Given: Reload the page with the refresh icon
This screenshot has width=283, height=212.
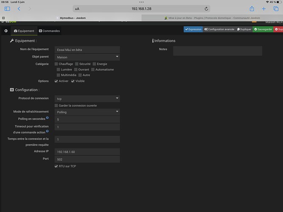Looking at the screenshot, I should [206, 8].
